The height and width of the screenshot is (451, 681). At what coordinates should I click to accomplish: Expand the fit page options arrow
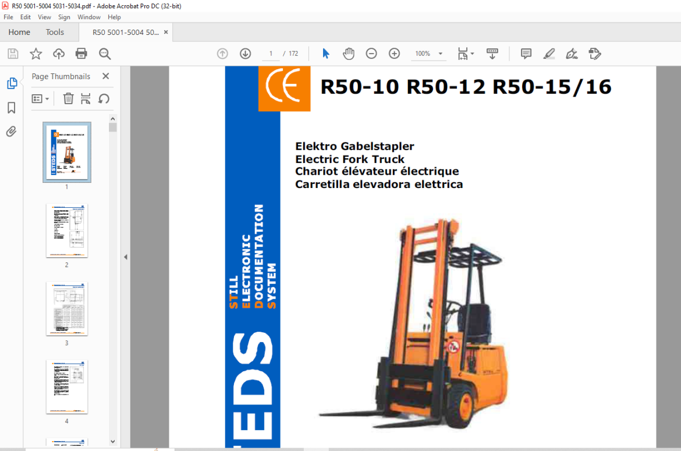pyautogui.click(x=473, y=54)
